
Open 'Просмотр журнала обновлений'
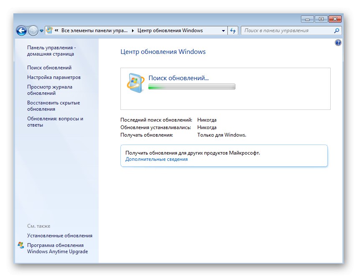(x=50, y=90)
